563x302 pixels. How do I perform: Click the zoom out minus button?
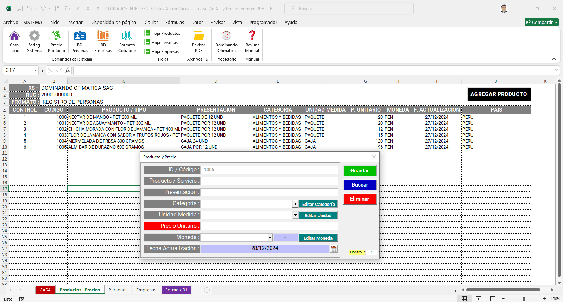[x=504, y=299]
